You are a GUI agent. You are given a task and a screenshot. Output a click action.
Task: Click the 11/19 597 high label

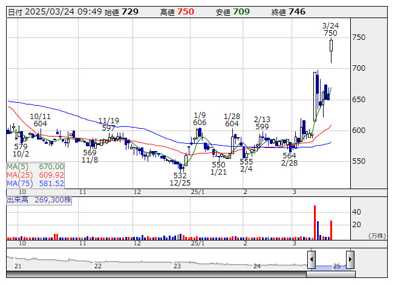point(108,124)
